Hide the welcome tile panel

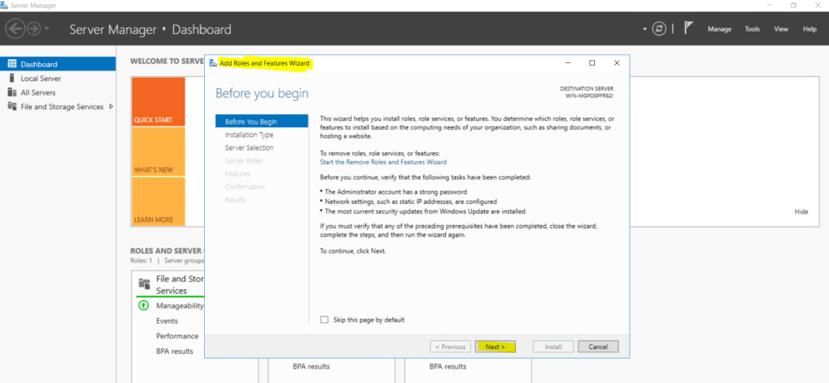[801, 211]
